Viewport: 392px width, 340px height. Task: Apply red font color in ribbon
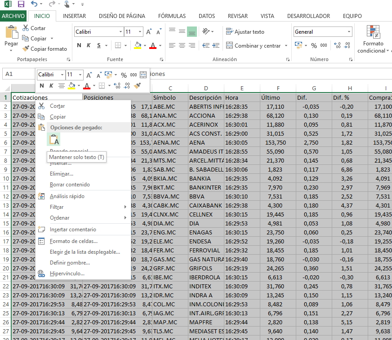(x=153, y=45)
